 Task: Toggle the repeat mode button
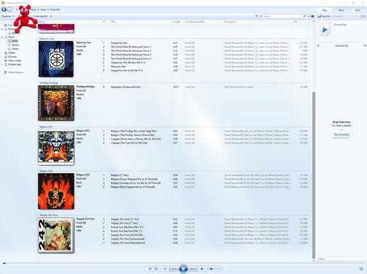156,269
